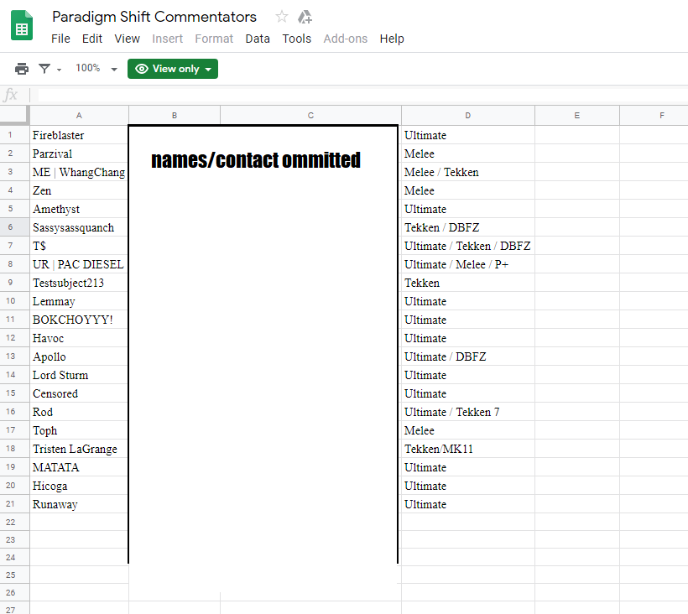
Task: Click the filter funnel icon
Action: [x=44, y=69]
